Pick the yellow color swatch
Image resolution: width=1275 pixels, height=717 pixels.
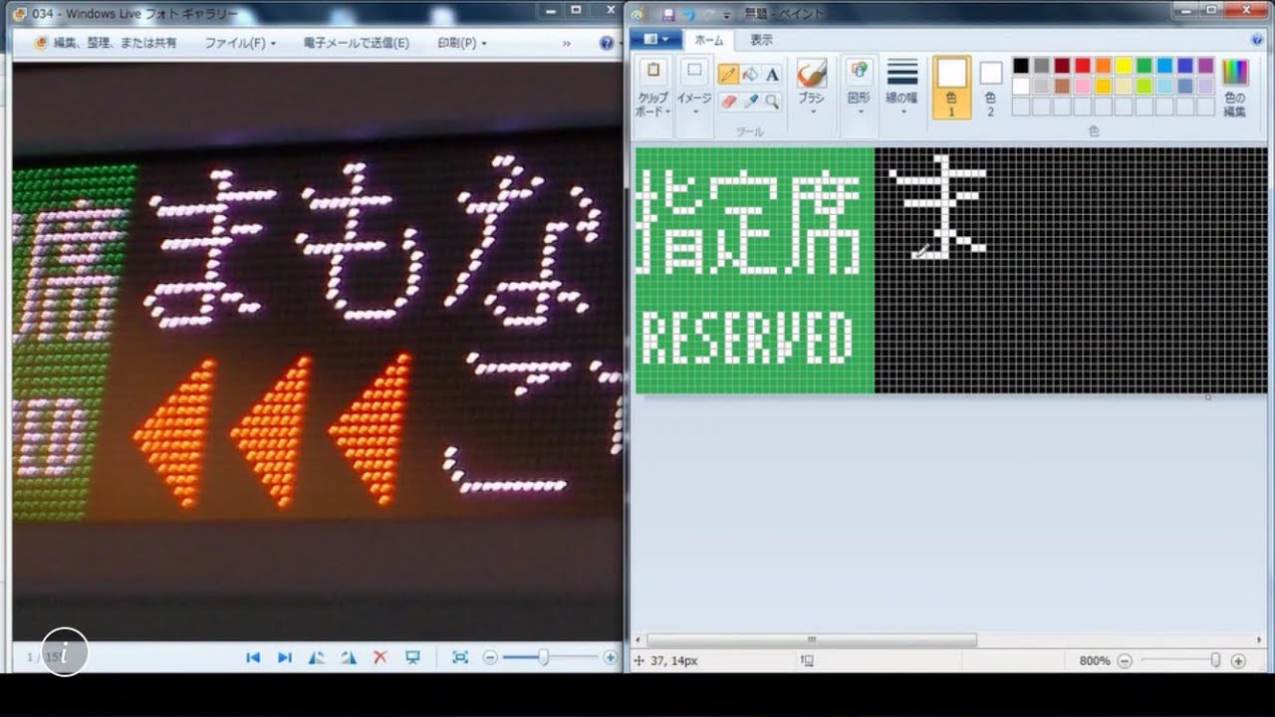(1124, 66)
